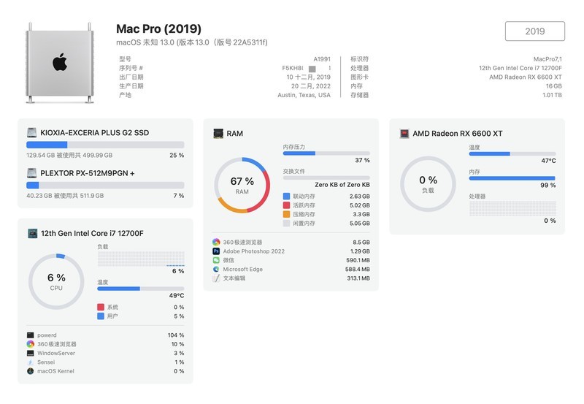Viewport: 584px width, 404px height.
Task: Click the Mac Pro (2019) title
Action: (158, 29)
